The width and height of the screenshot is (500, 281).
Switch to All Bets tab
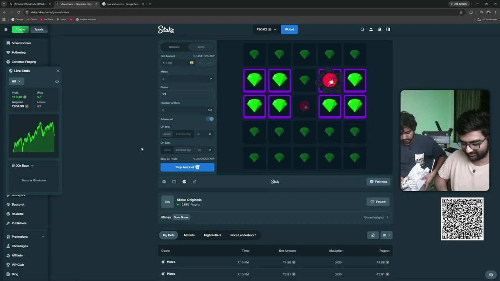pos(189,235)
